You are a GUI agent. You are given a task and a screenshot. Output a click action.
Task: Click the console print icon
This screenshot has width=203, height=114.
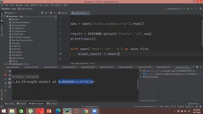(x=10, y=79)
